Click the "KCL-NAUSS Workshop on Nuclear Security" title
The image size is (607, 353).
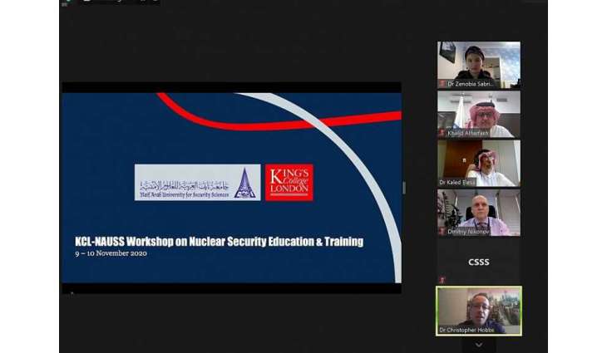point(220,242)
